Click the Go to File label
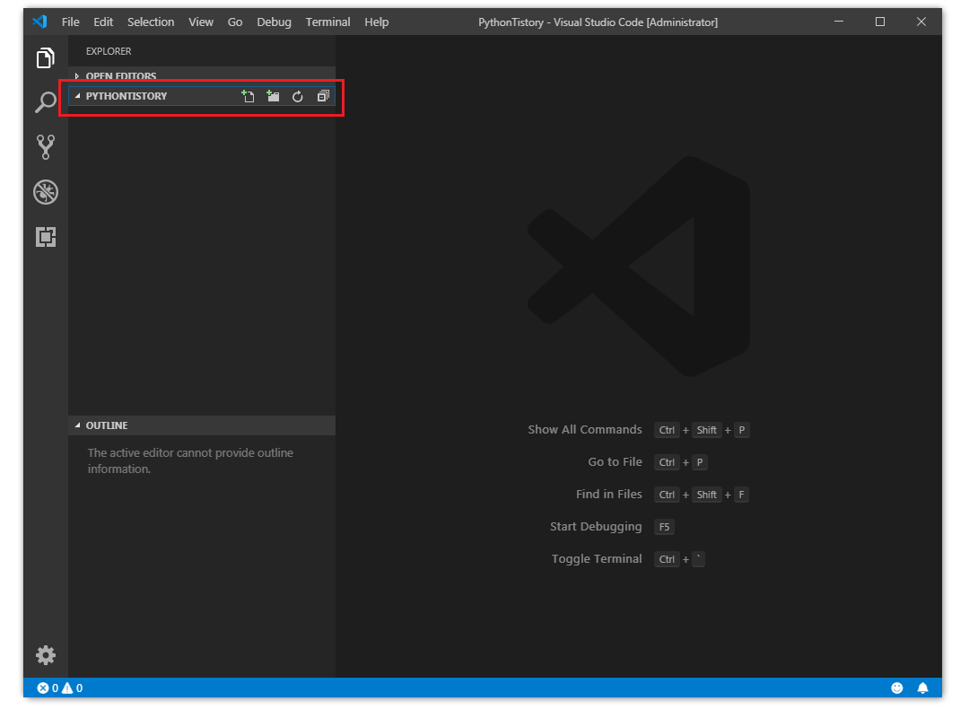The image size is (969, 710). tap(615, 461)
